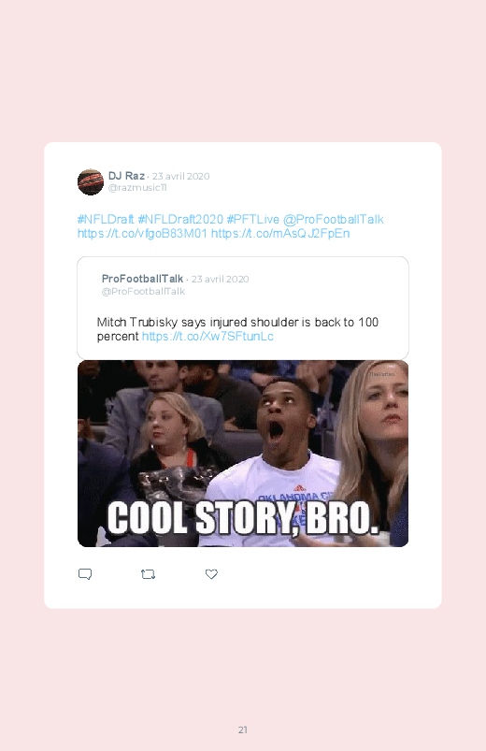Open the #NFLDraft2020 hashtag link
The image size is (486, 751).
click(x=180, y=220)
